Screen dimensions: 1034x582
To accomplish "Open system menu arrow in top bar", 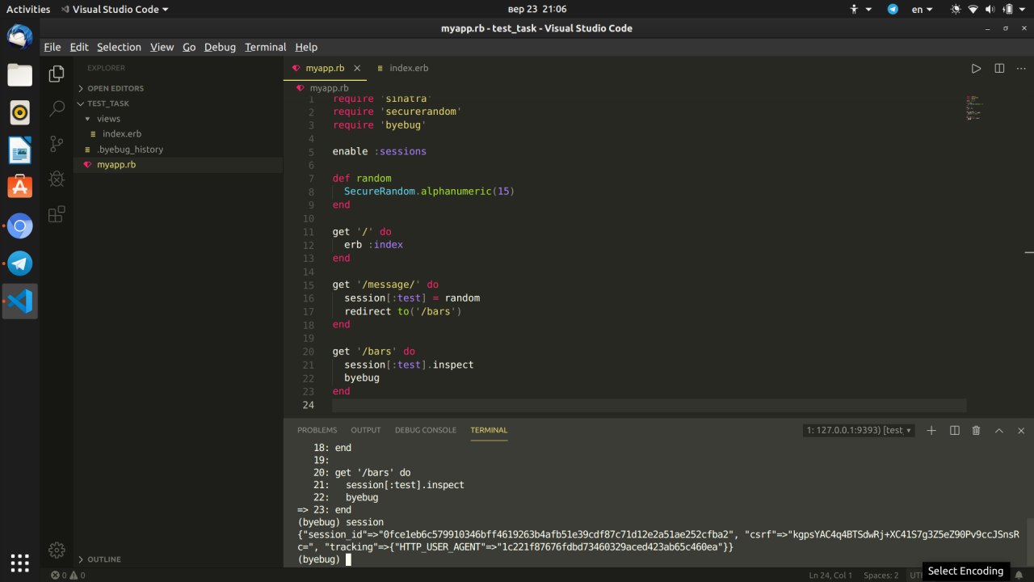I will 1023,10.
